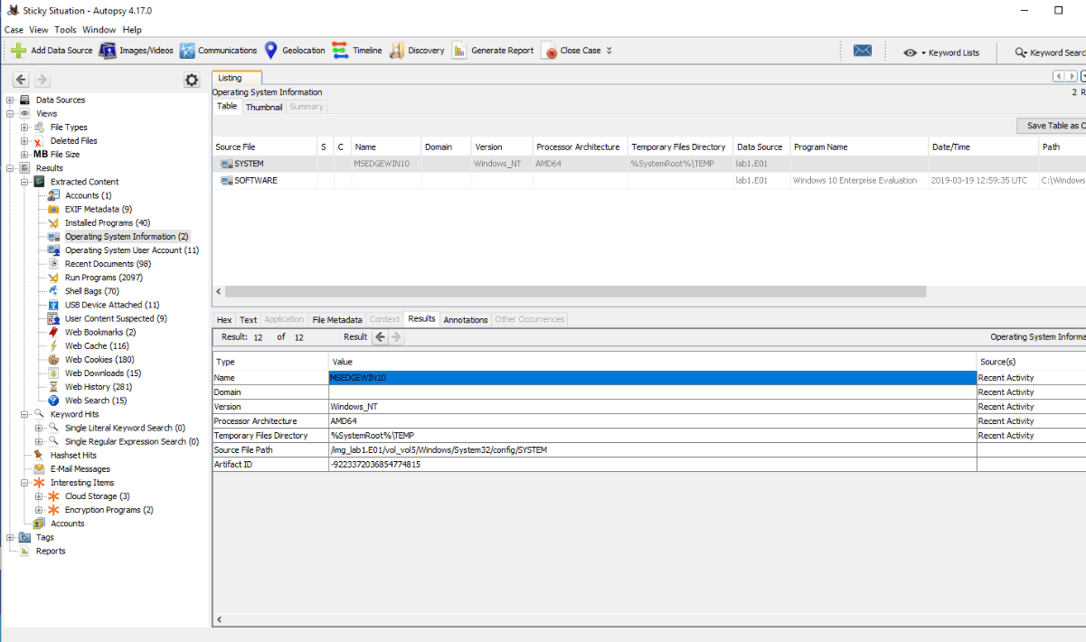
Task: Click the Source File Path value cell
Action: point(653,449)
